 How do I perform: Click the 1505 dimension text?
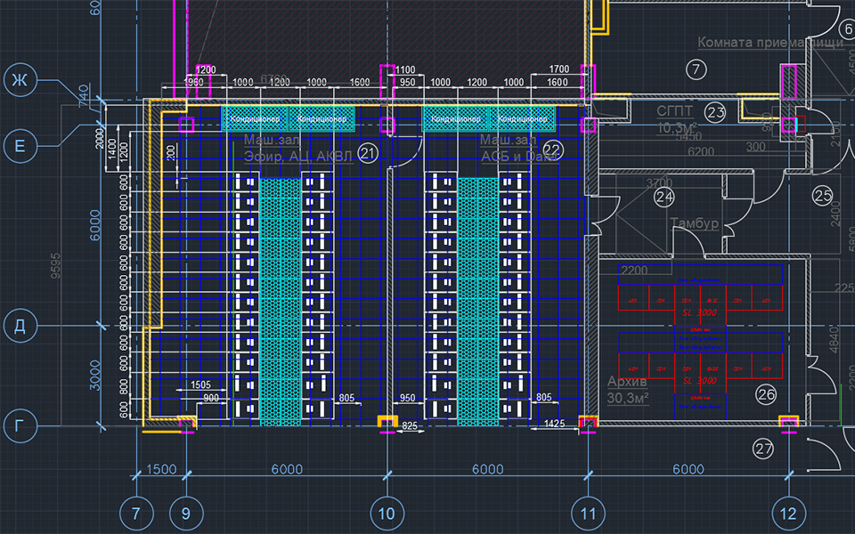pos(200,384)
